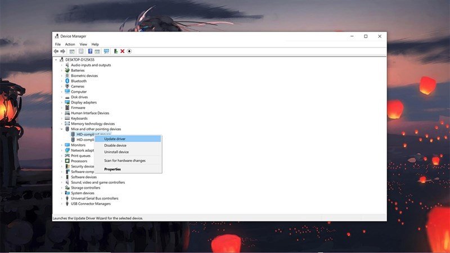Screen dimensions: 450x253
Task: Click the Bluetooth category icon
Action: coord(67,81)
